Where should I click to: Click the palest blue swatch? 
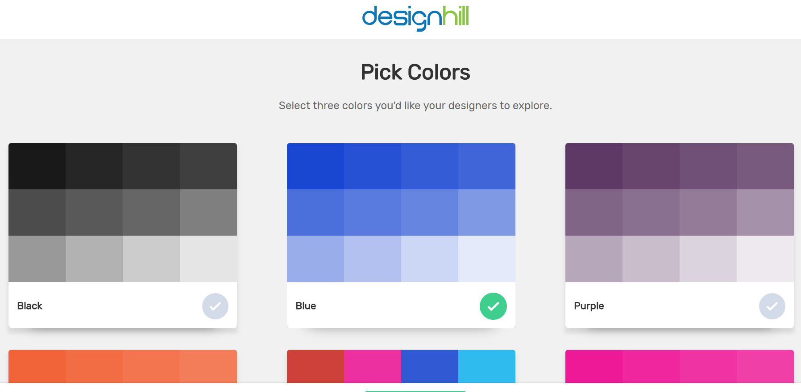pyautogui.click(x=487, y=259)
